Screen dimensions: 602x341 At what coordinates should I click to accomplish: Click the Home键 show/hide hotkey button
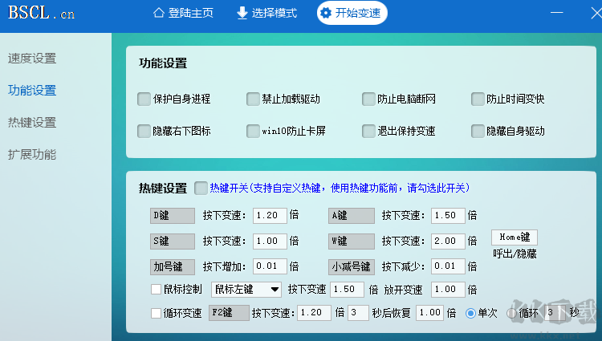515,237
